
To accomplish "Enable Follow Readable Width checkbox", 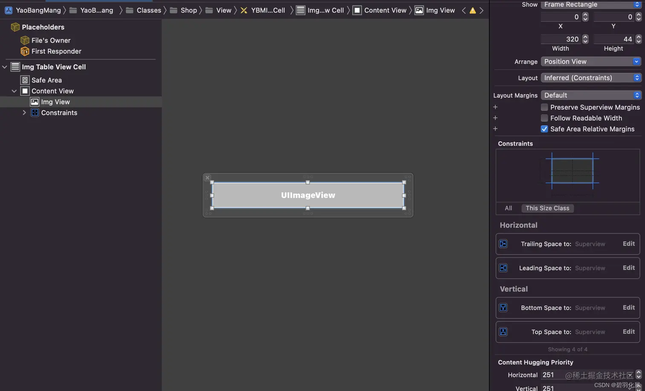I will pyautogui.click(x=544, y=118).
